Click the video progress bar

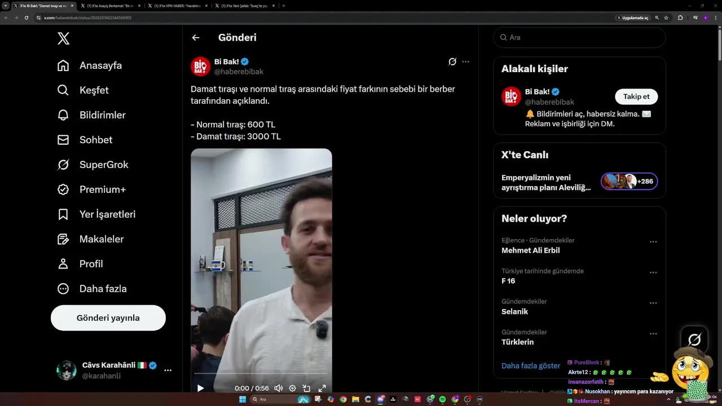click(261, 373)
